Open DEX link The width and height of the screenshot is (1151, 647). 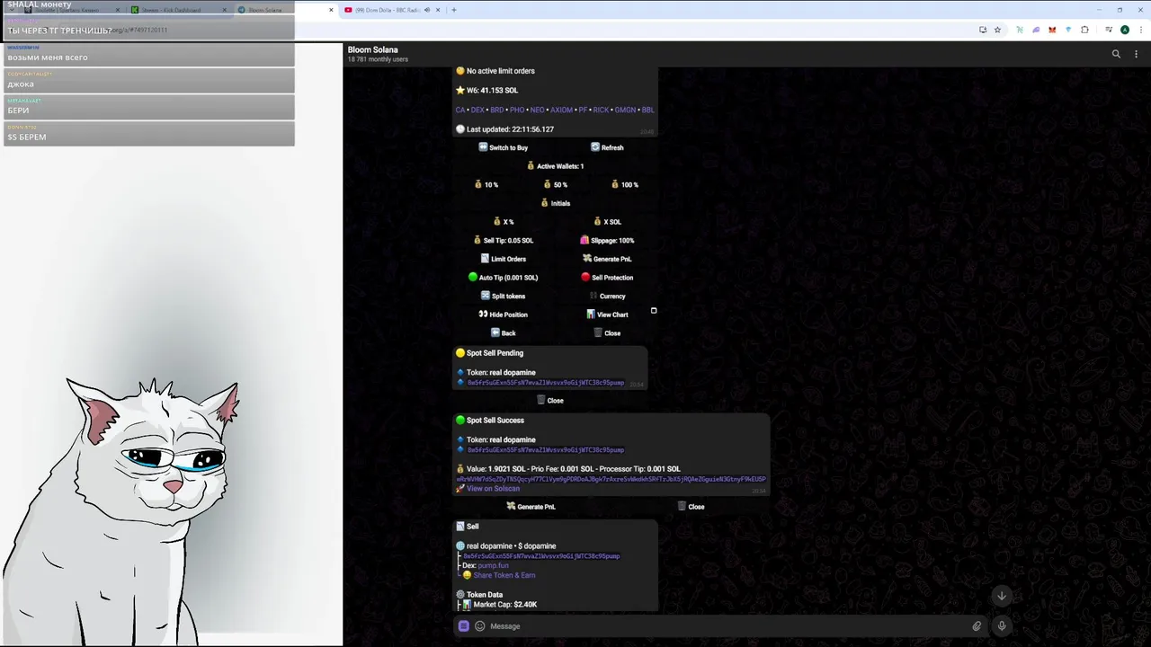click(x=477, y=110)
